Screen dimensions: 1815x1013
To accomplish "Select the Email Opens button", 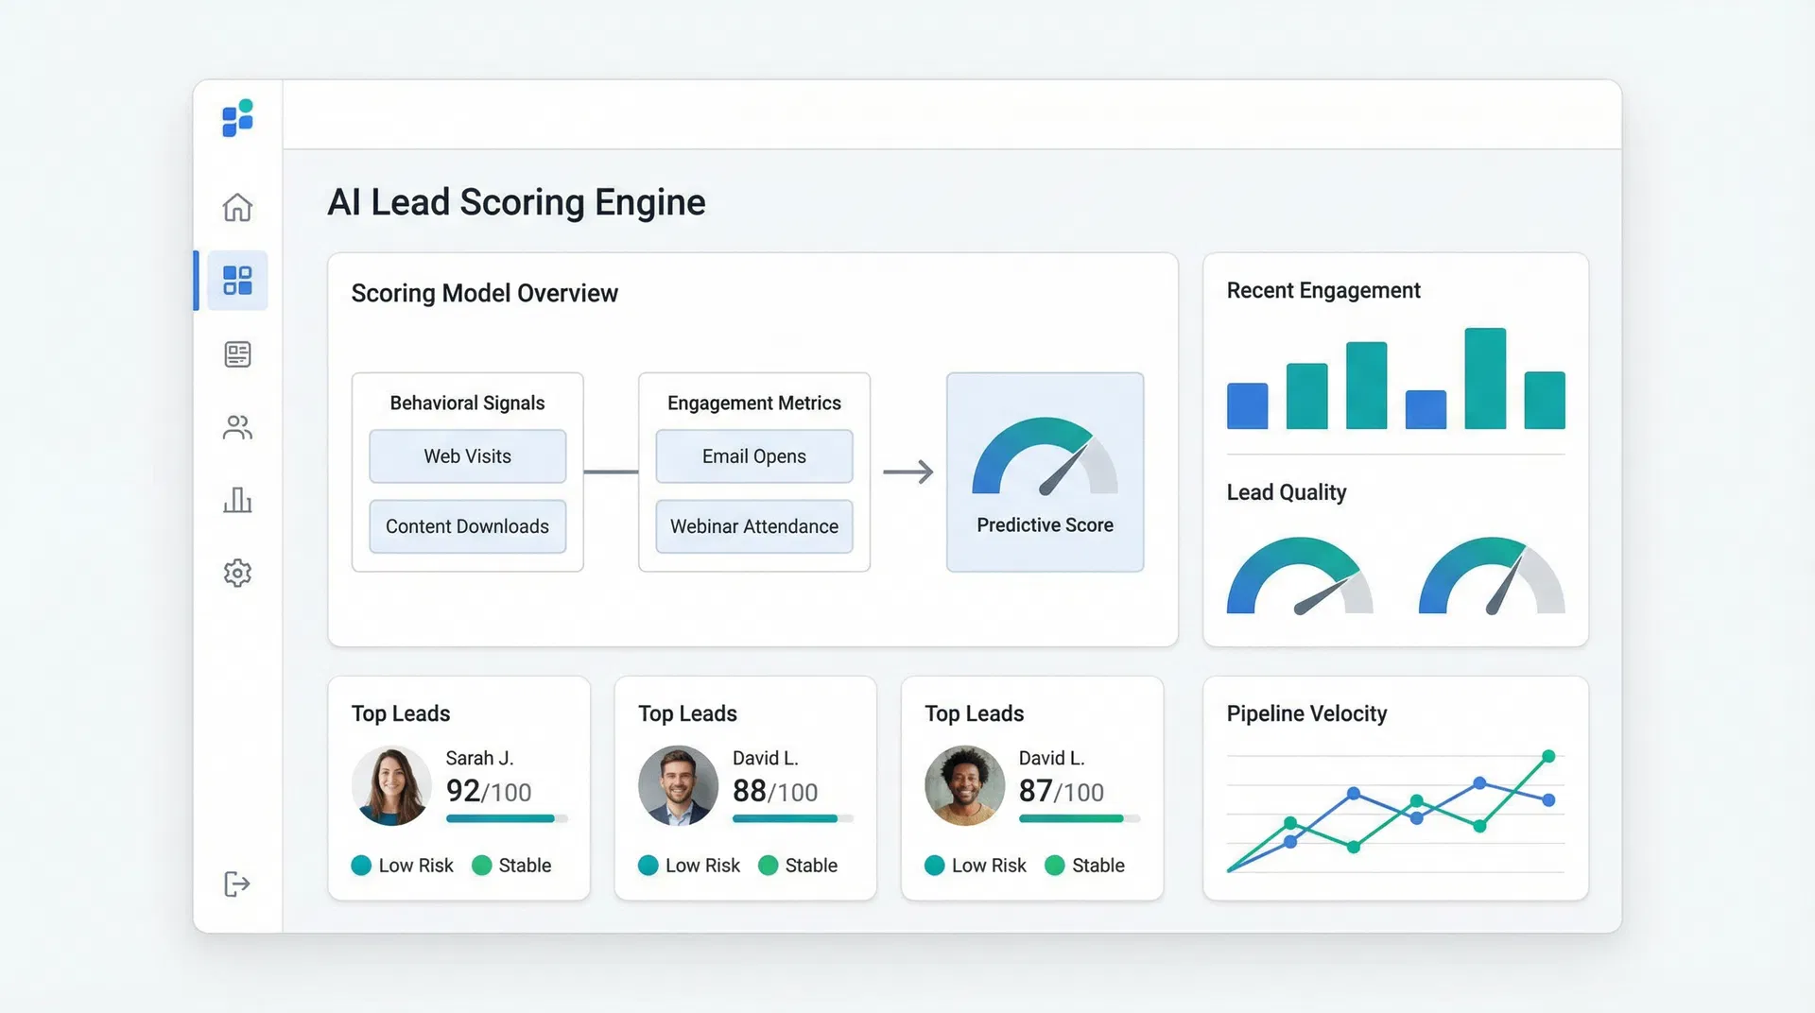I will (x=753, y=455).
